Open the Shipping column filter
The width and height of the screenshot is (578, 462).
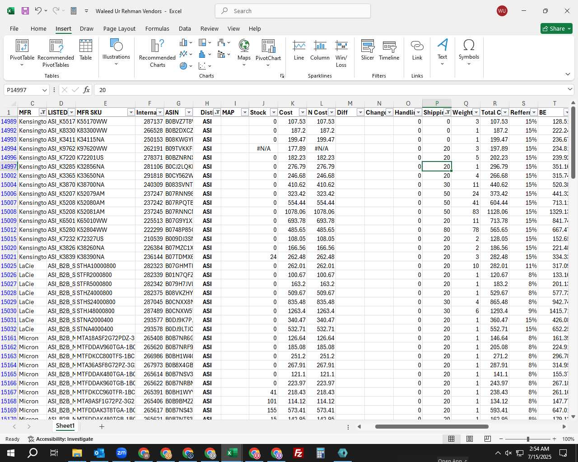pyautogui.click(x=447, y=112)
